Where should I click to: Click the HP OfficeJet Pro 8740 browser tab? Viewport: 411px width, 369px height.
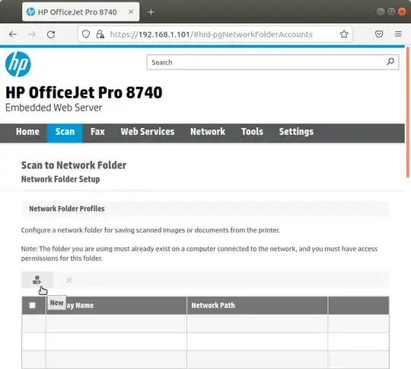81,12
